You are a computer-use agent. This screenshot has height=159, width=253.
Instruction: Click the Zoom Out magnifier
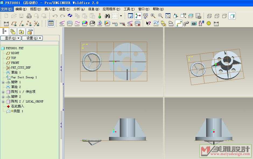(161, 16)
